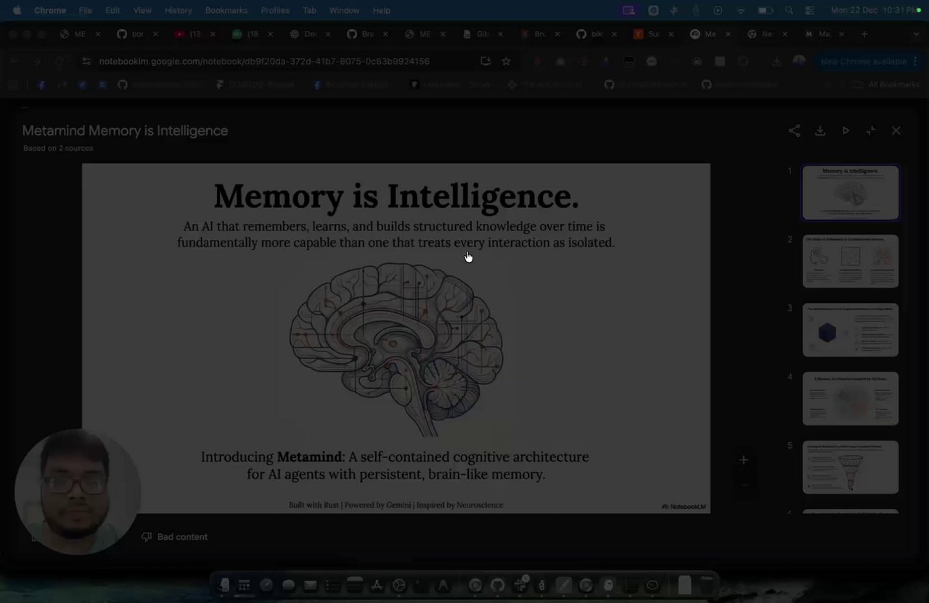Image resolution: width=929 pixels, height=603 pixels.
Task: Click the 'Memory is Intelligence.' slide heading
Action: click(x=396, y=196)
